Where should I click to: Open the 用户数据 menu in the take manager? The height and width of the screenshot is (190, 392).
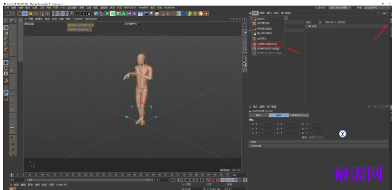286,13
